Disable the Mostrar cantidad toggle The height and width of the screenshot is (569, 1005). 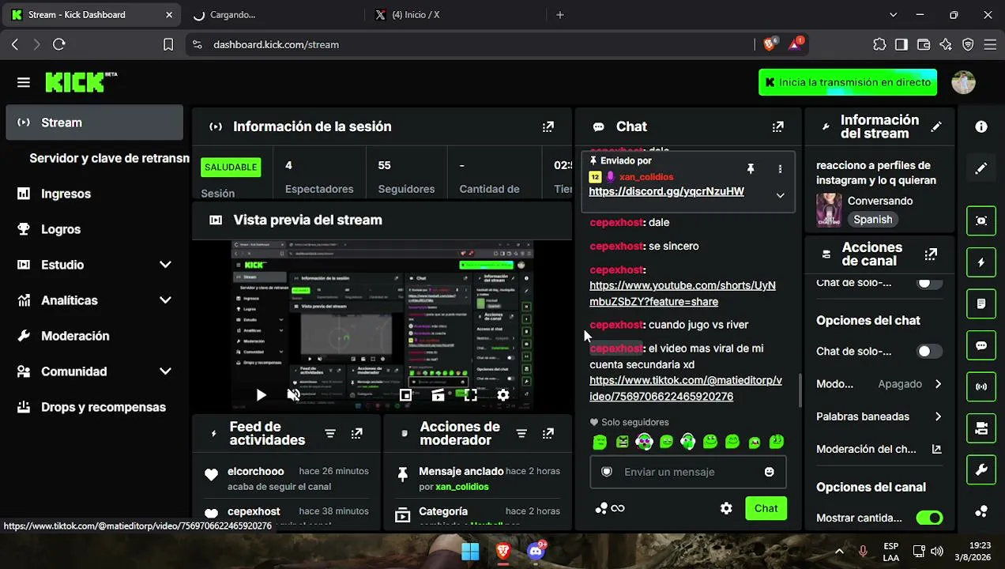[x=929, y=518]
